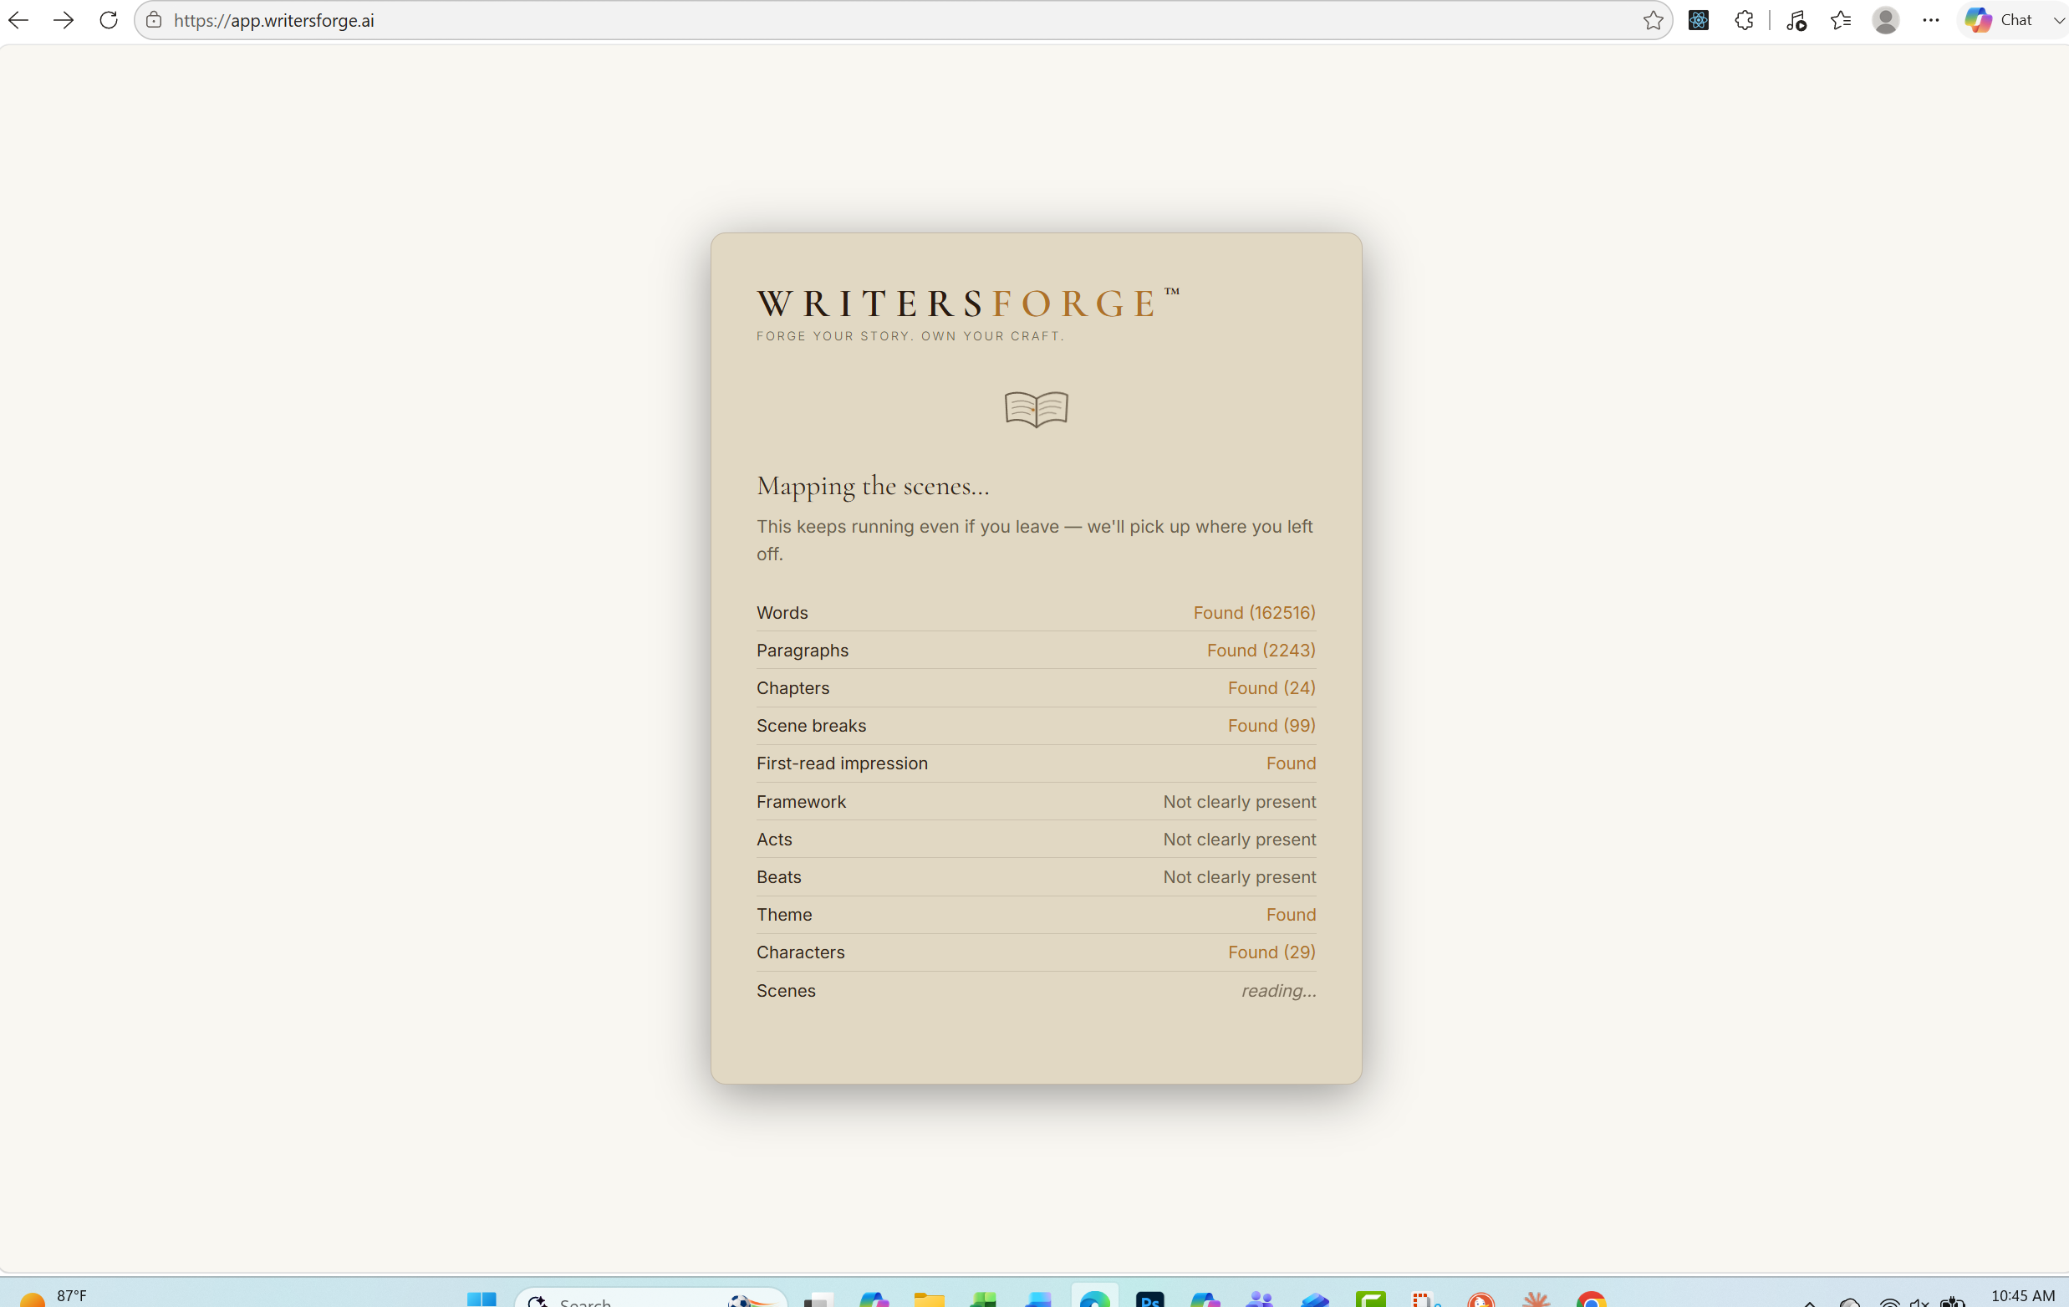Screen dimensions: 2069x1307
Task: Select the Words found count
Action: coord(1255,613)
